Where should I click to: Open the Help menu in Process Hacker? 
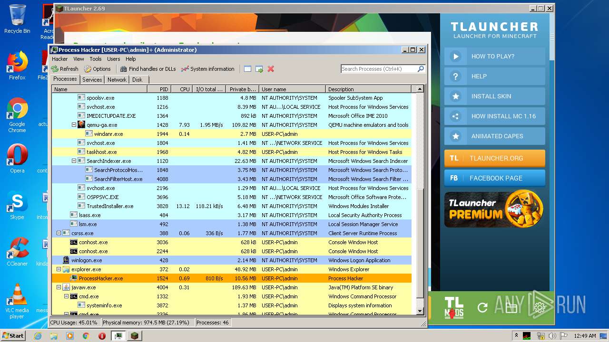(x=130, y=59)
